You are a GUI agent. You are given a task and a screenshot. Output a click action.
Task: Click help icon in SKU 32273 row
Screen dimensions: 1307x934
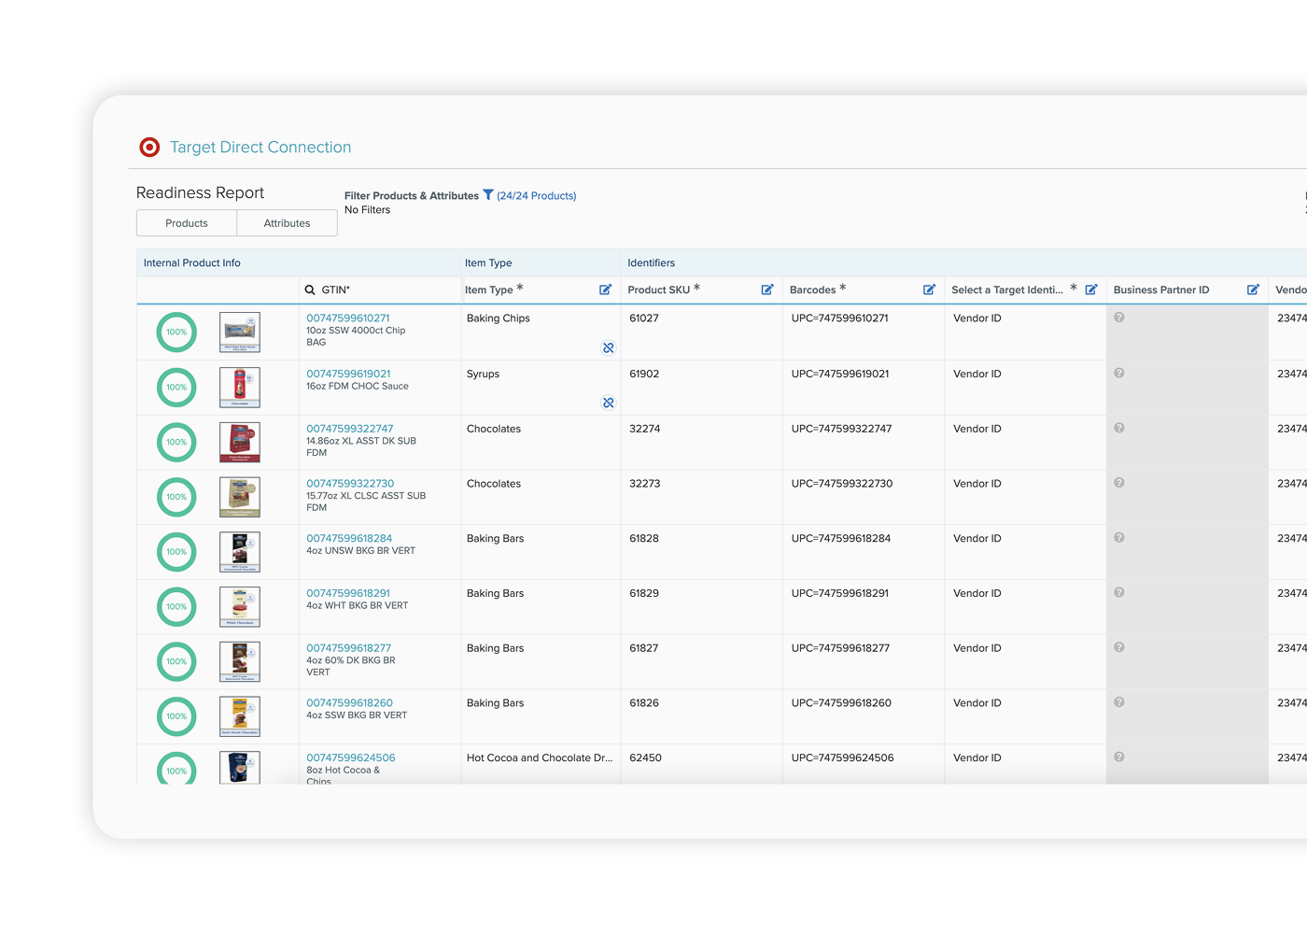coord(1119,483)
